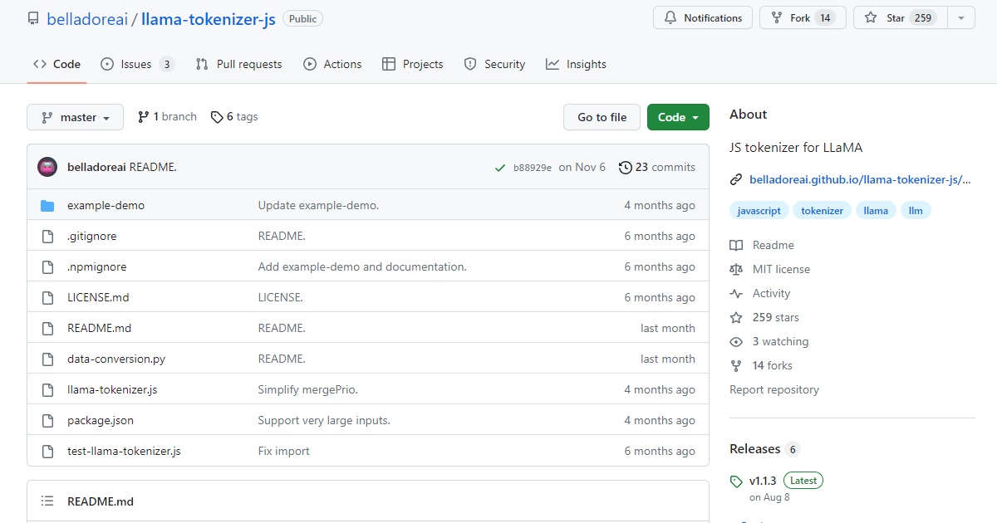997x523 pixels.
Task: Open the Notifications subscription button
Action: click(x=703, y=17)
